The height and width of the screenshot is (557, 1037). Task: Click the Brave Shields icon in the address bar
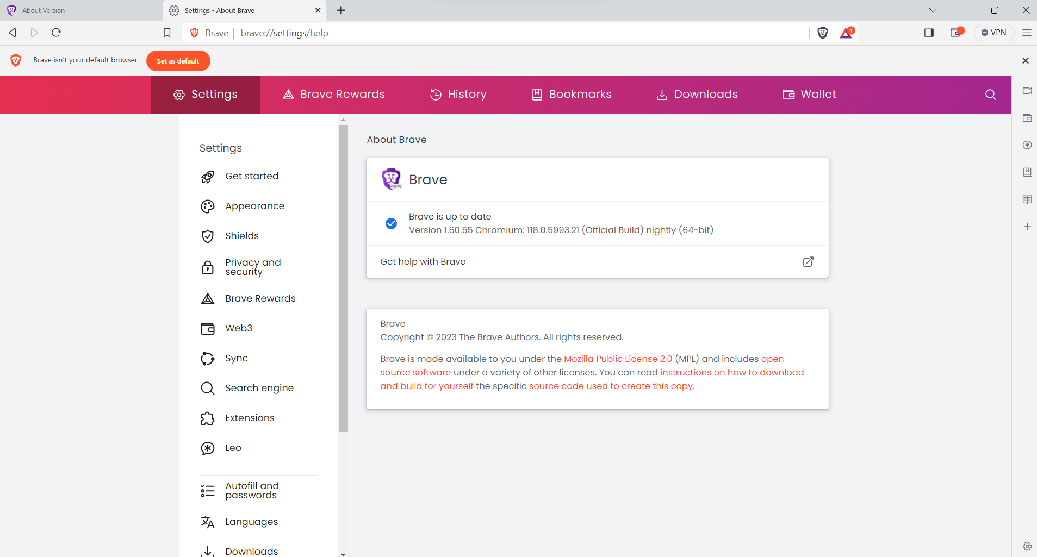pyautogui.click(x=822, y=33)
